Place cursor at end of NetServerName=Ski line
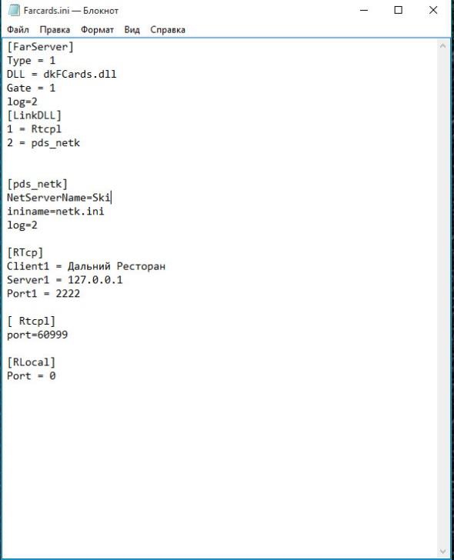 [111, 198]
